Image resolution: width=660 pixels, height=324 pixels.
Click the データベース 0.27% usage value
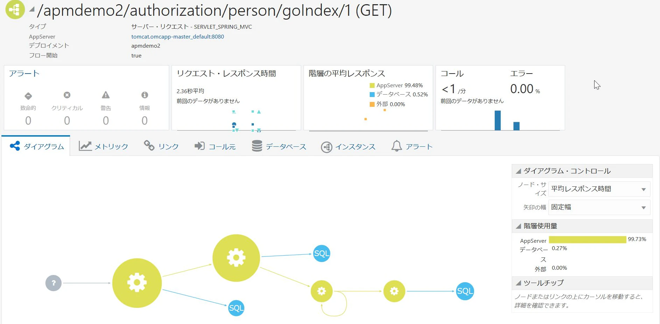(x=560, y=248)
